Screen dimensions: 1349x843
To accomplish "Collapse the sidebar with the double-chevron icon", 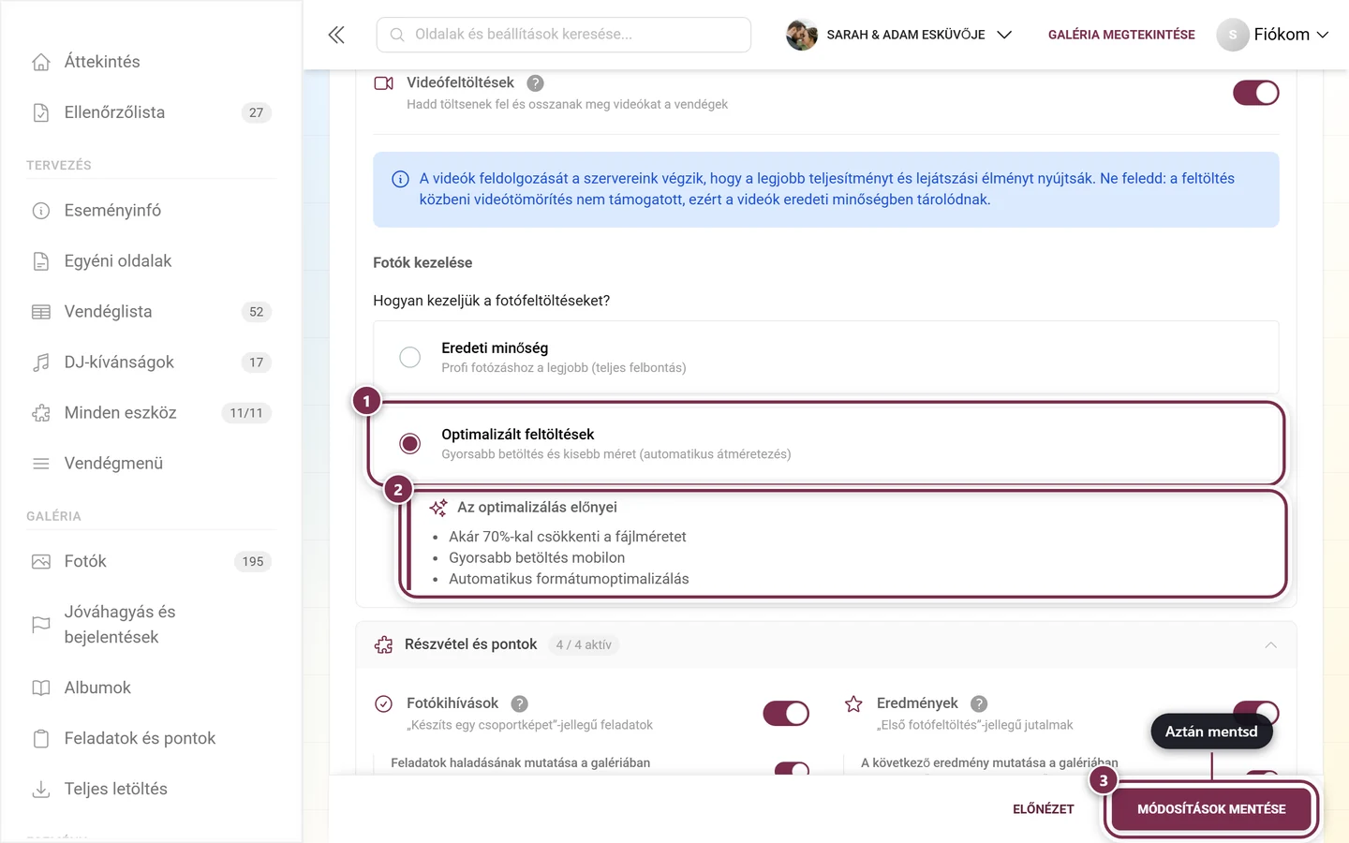I will pos(336,35).
